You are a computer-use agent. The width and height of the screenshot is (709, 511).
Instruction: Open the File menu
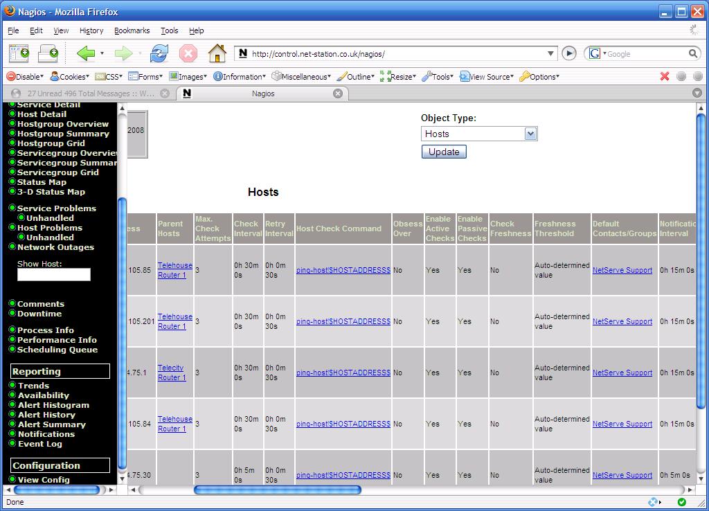pos(13,30)
